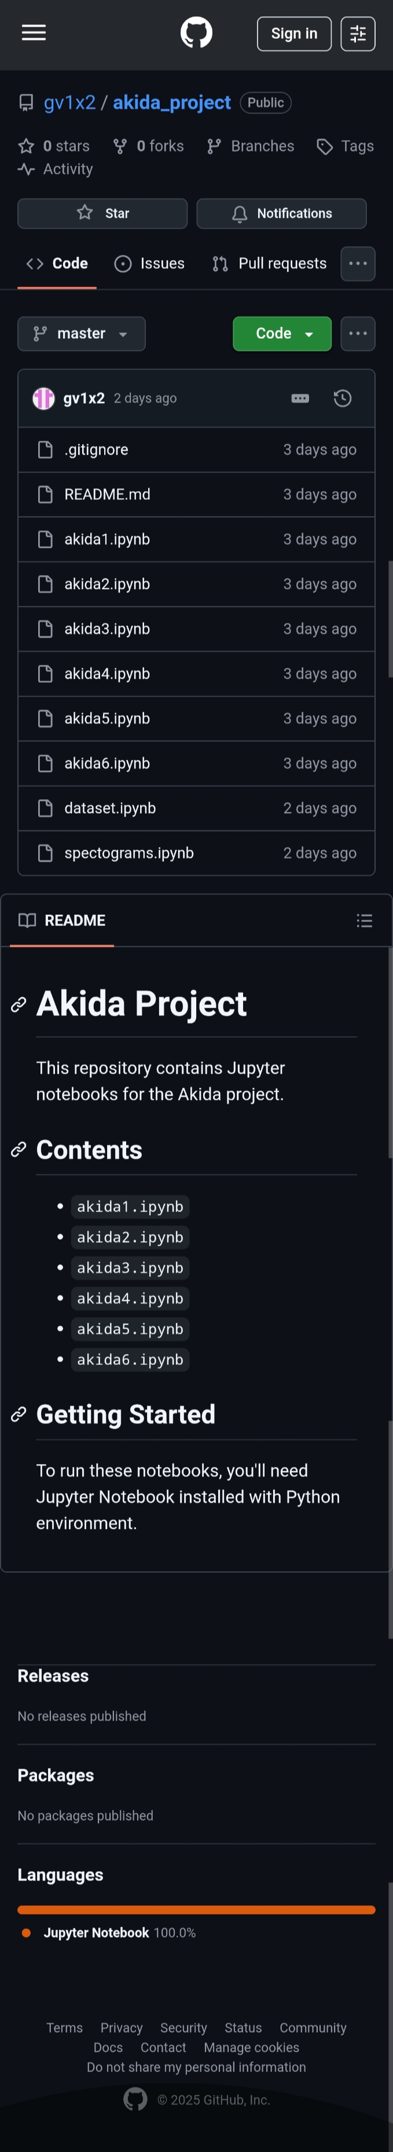The image size is (393, 2152).
Task: Switch to the Pull requests tab
Action: [270, 264]
